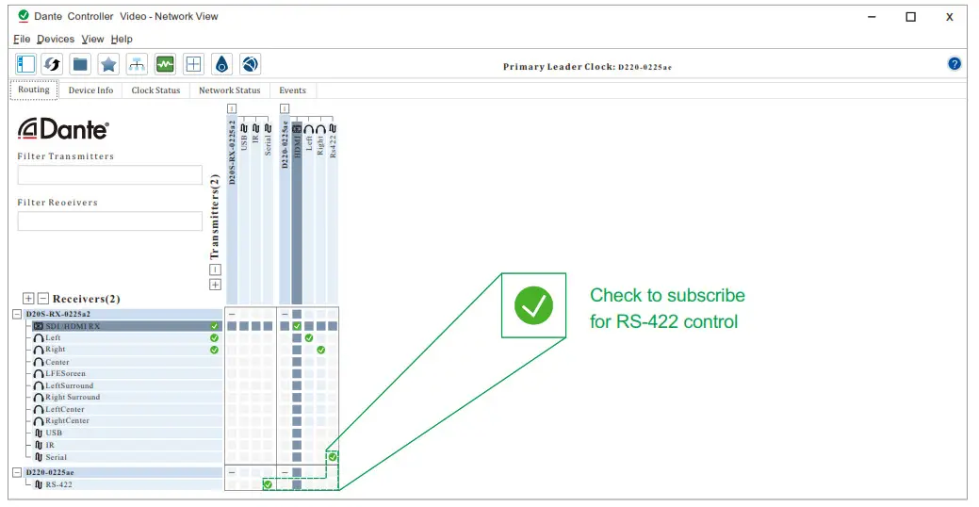Click the serial icon beside USB receiver row
979x507 pixels.
tap(39, 433)
